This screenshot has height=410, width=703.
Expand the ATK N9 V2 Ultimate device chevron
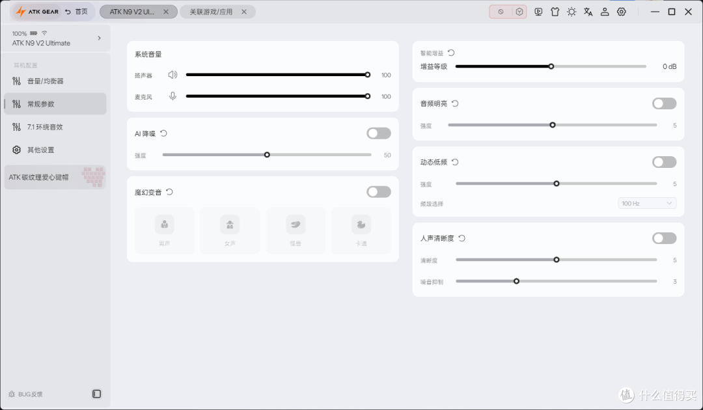(x=99, y=38)
